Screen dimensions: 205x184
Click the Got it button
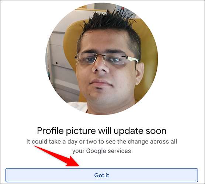coord(102,175)
